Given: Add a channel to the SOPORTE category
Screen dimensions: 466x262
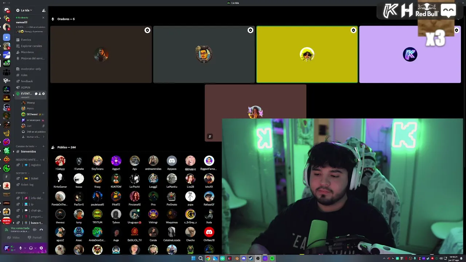Looking at the screenshot, I should 44,173.
